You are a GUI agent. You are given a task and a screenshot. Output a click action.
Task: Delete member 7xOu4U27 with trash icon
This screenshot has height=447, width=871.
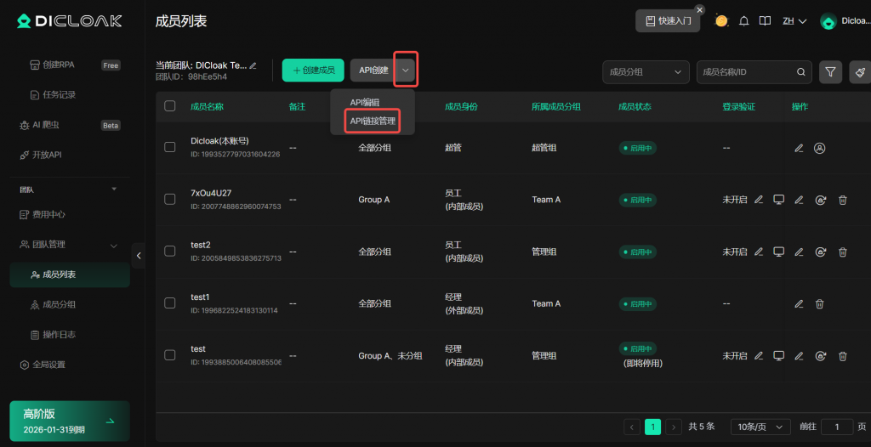coord(843,201)
